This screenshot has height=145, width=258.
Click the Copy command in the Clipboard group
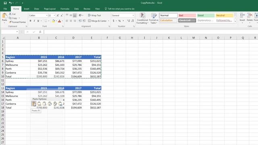coord(13,18)
